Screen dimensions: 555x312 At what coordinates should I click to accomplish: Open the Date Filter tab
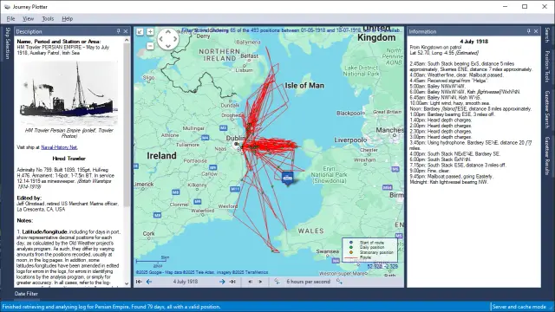(x=26, y=294)
